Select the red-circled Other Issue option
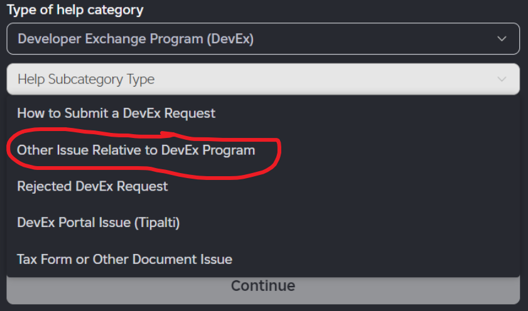Image resolution: width=528 pixels, height=311 pixels. point(136,150)
